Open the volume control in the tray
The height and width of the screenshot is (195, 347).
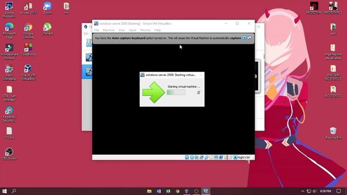tap(314, 191)
